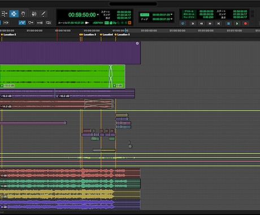Screen dimensions: 260x215
Task: Click the red Record transport button
Action: tap(245, 24)
